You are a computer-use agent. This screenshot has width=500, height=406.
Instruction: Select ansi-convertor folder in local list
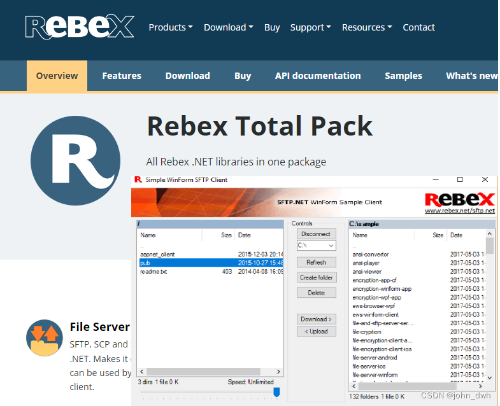[371, 255]
